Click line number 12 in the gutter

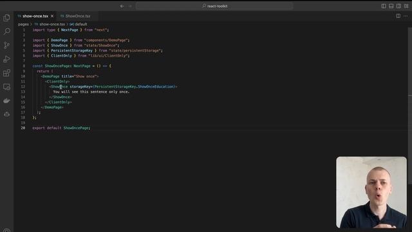[23, 86]
